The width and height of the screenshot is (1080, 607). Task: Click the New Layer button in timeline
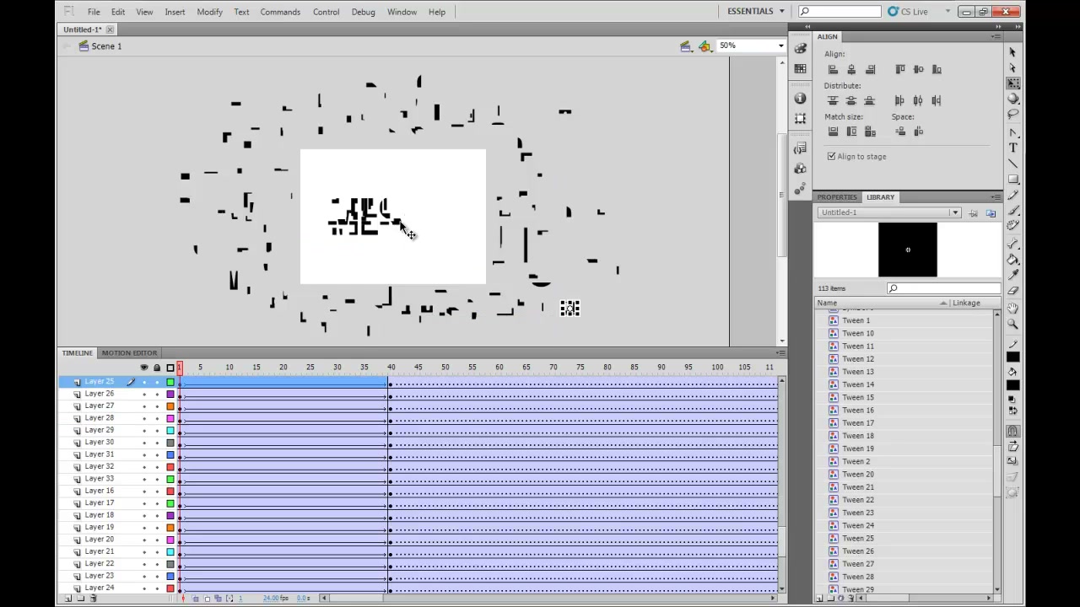pyautogui.click(x=68, y=598)
